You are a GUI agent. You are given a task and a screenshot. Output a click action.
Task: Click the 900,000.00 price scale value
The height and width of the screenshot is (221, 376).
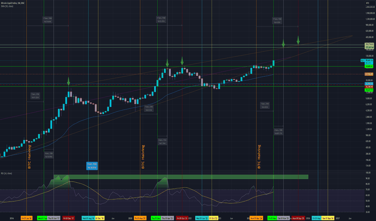(370, 25)
